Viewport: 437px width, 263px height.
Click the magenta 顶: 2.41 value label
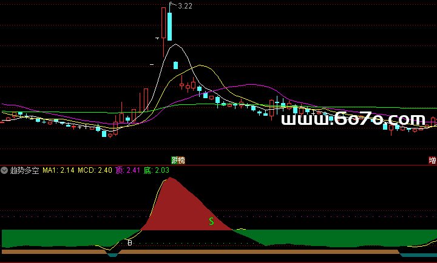pos(128,171)
